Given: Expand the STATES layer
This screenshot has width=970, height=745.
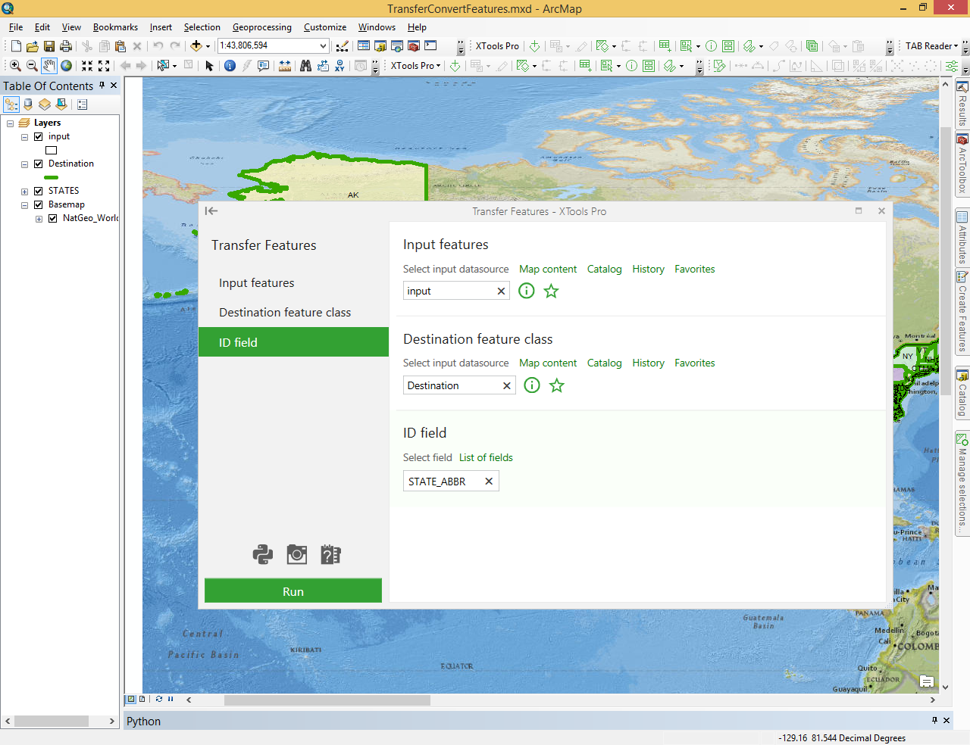Looking at the screenshot, I should click(x=24, y=192).
